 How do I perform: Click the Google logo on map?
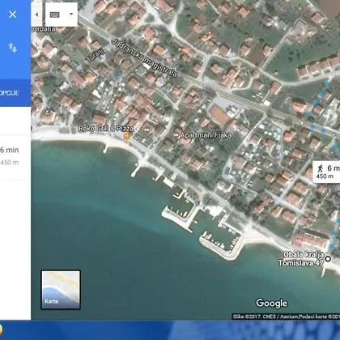(x=271, y=303)
